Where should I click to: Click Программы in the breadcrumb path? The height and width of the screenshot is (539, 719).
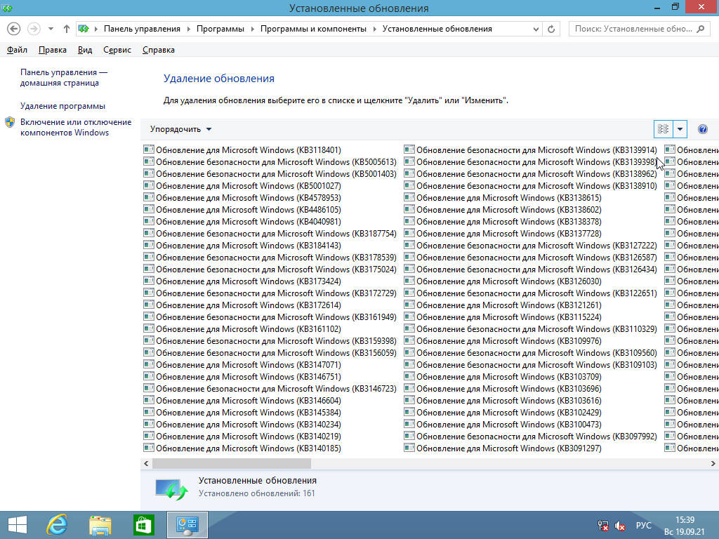tap(220, 29)
